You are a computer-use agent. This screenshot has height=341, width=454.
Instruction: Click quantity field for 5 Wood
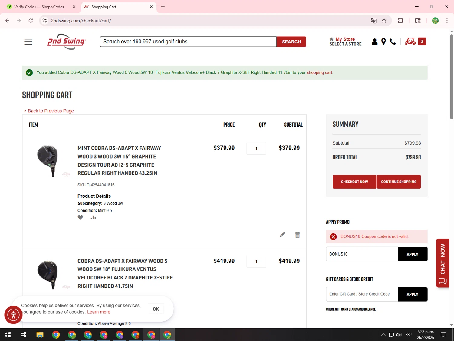point(256,262)
